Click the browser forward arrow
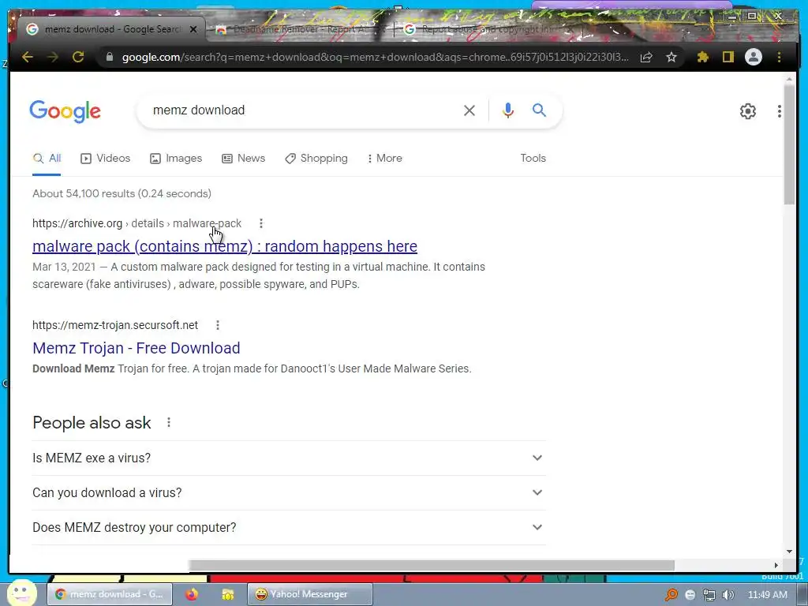Viewport: 808px width, 606px height. (x=53, y=57)
